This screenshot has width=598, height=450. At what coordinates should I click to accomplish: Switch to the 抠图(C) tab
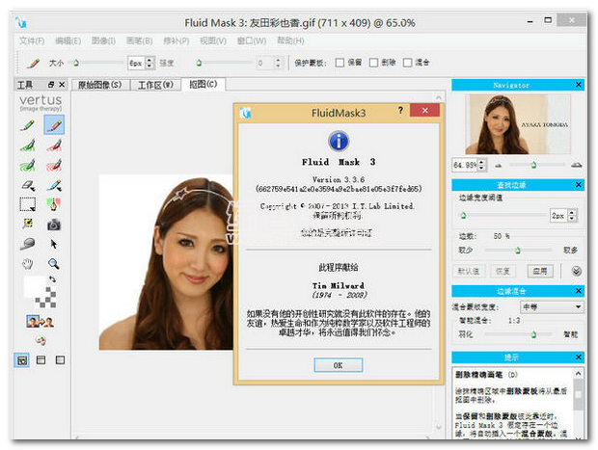coord(204,84)
